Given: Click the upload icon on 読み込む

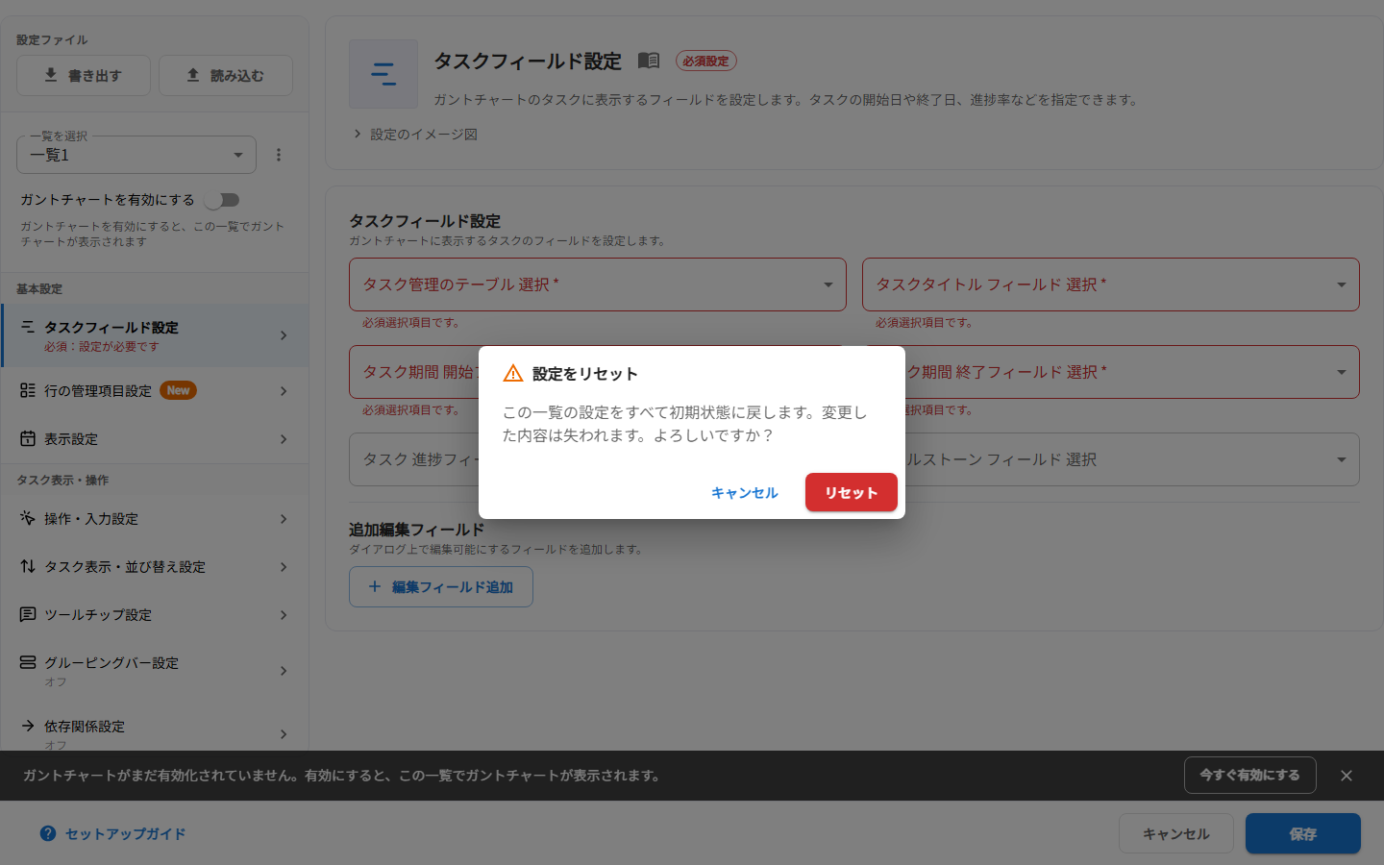Looking at the screenshot, I should pyautogui.click(x=193, y=75).
